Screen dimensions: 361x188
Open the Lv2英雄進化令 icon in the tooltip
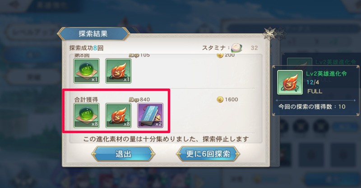(x=290, y=82)
